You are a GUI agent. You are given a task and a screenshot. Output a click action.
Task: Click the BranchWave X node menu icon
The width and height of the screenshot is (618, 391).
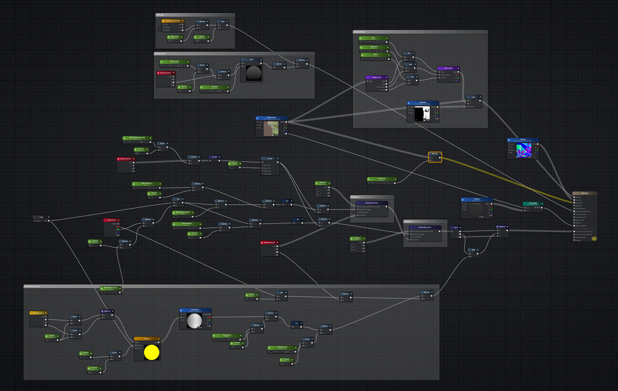134,184
